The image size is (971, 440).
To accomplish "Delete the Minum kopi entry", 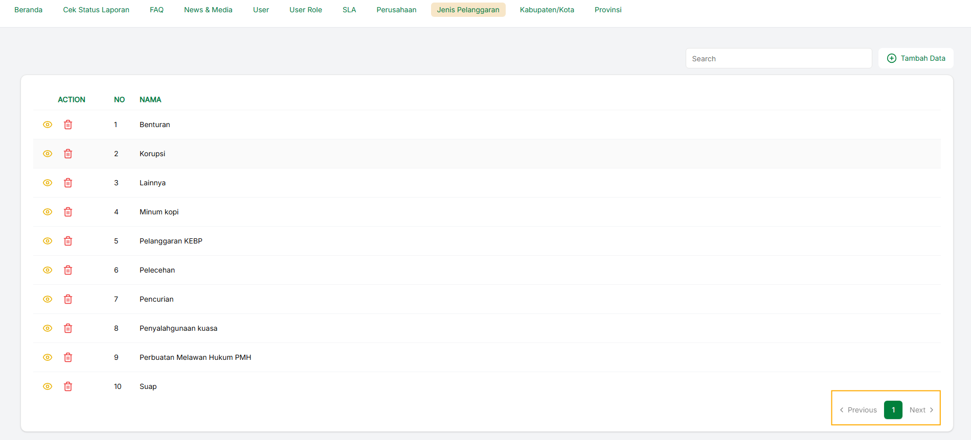I will click(68, 212).
